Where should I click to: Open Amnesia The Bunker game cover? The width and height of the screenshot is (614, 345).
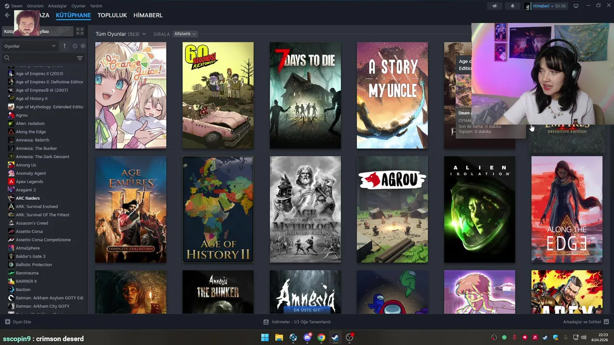pos(218,292)
